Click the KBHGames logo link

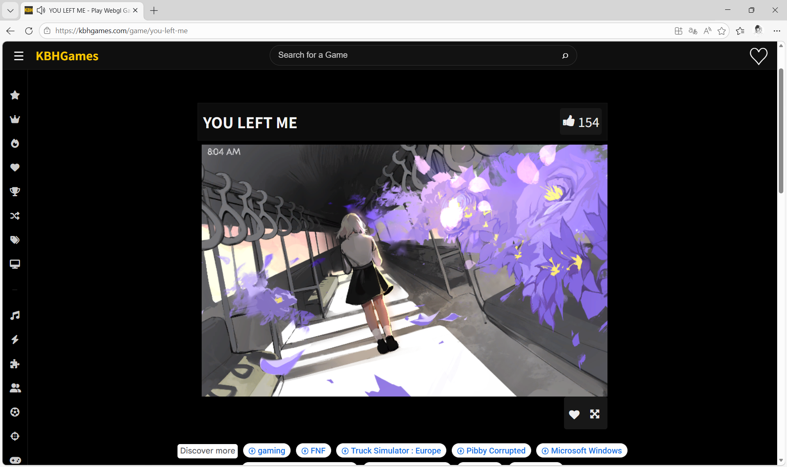pyautogui.click(x=67, y=56)
